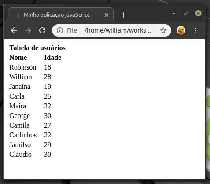Image resolution: width=210 pixels, height=184 pixels.
Task: Click age 28 in William's row
Action: click(48, 77)
